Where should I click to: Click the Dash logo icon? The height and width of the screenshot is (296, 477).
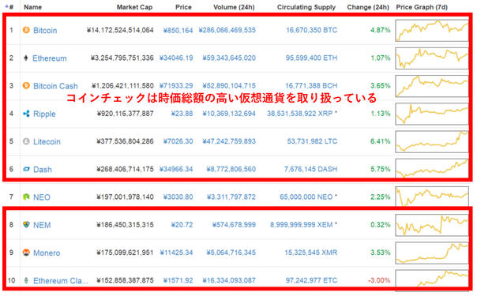(26, 169)
